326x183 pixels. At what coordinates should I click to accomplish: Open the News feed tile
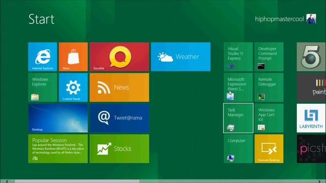point(119,87)
